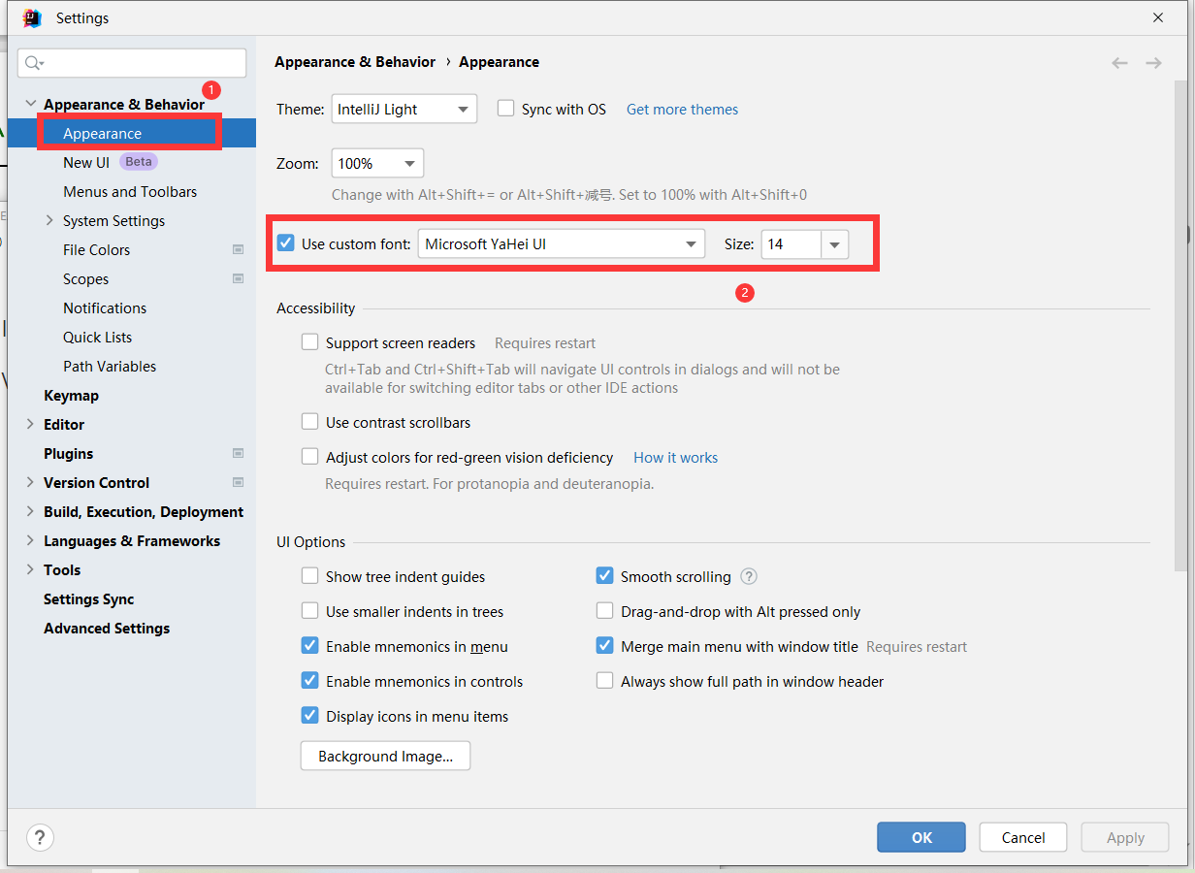This screenshot has height=873, width=1195.
Task: Expand Languages & Frameworks node
Action: click(x=31, y=540)
